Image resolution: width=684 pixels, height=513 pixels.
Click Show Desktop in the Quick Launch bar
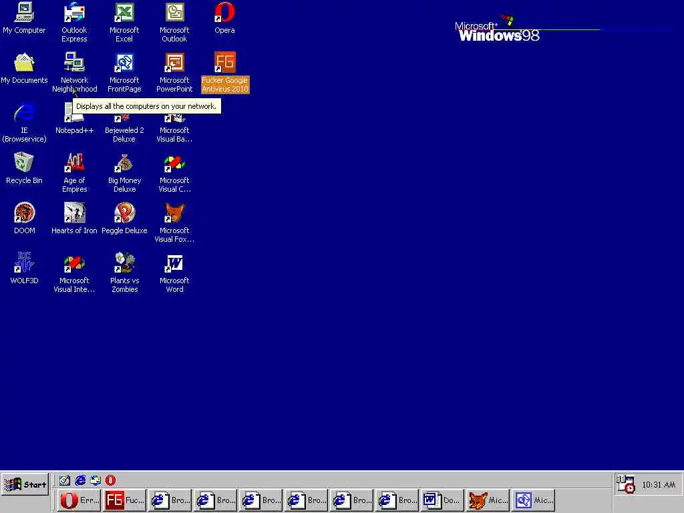coord(65,480)
